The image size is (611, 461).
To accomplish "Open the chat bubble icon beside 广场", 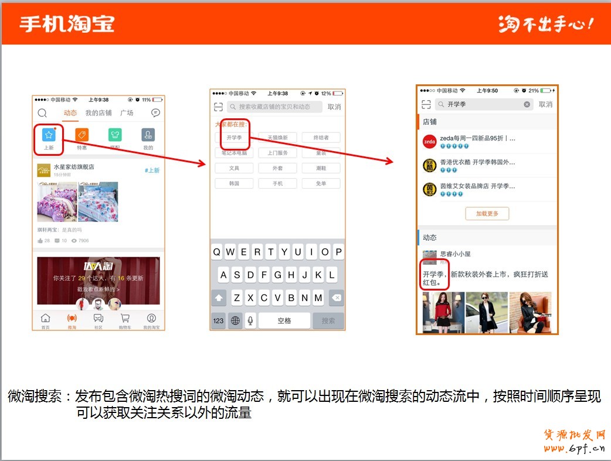I will (x=155, y=113).
